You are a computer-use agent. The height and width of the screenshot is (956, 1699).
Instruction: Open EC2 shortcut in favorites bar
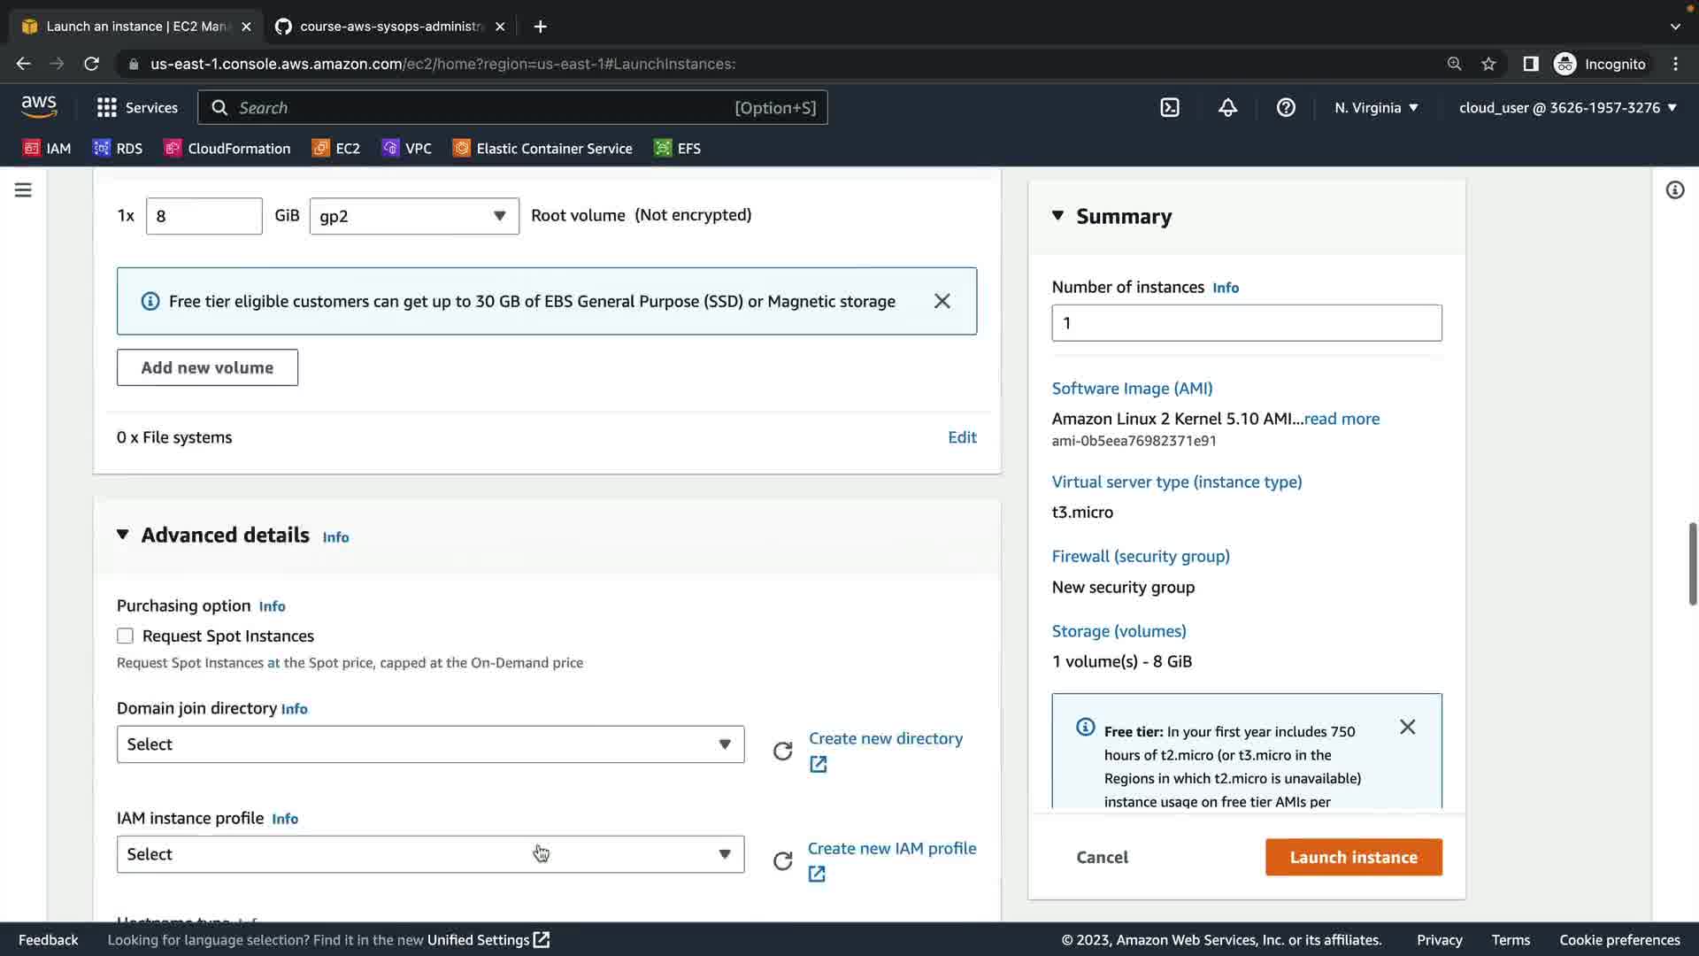pos(336,149)
